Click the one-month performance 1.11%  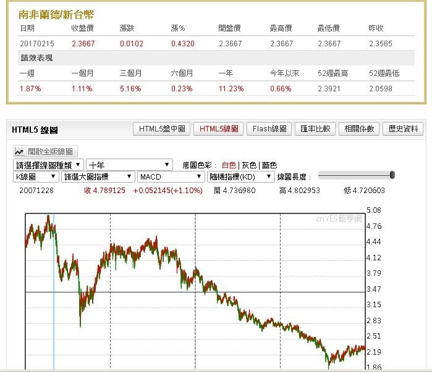tap(82, 89)
